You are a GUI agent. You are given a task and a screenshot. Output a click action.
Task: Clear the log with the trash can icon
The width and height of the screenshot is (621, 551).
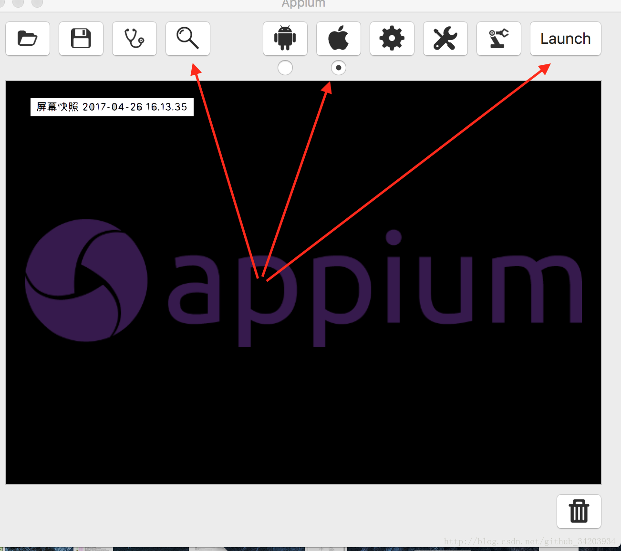pyautogui.click(x=579, y=511)
